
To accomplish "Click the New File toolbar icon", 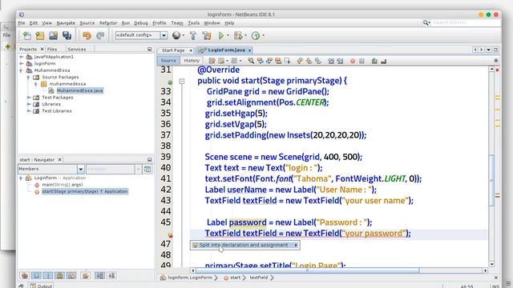I will [26, 35].
